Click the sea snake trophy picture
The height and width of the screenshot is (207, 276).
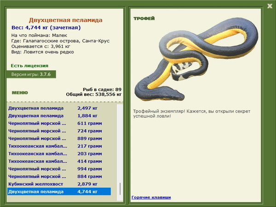coord(196,59)
